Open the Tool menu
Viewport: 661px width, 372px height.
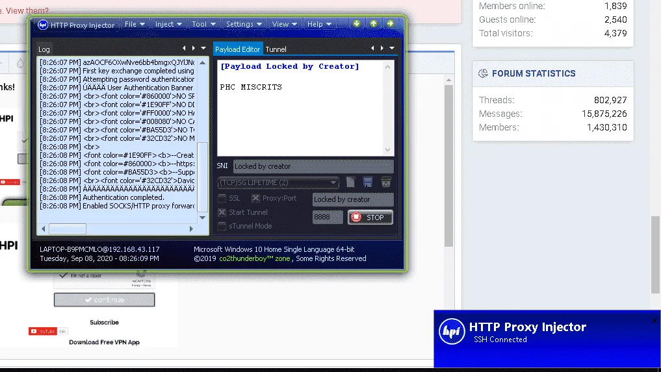[x=203, y=24]
